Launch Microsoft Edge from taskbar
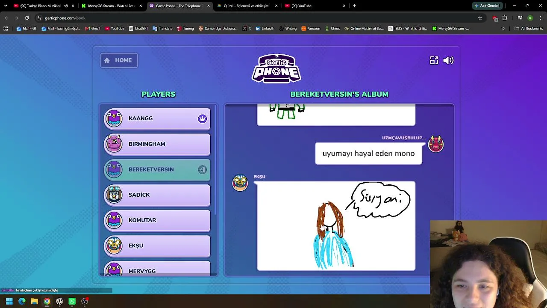 click(22, 301)
